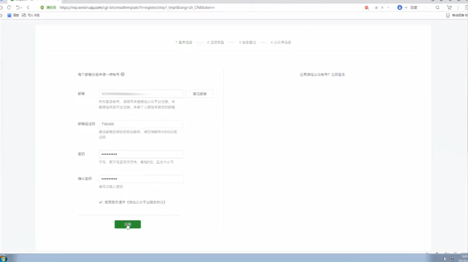Image resolution: width=468 pixels, height=262 pixels.
Task: Open the Windows Start button
Action: [3, 258]
